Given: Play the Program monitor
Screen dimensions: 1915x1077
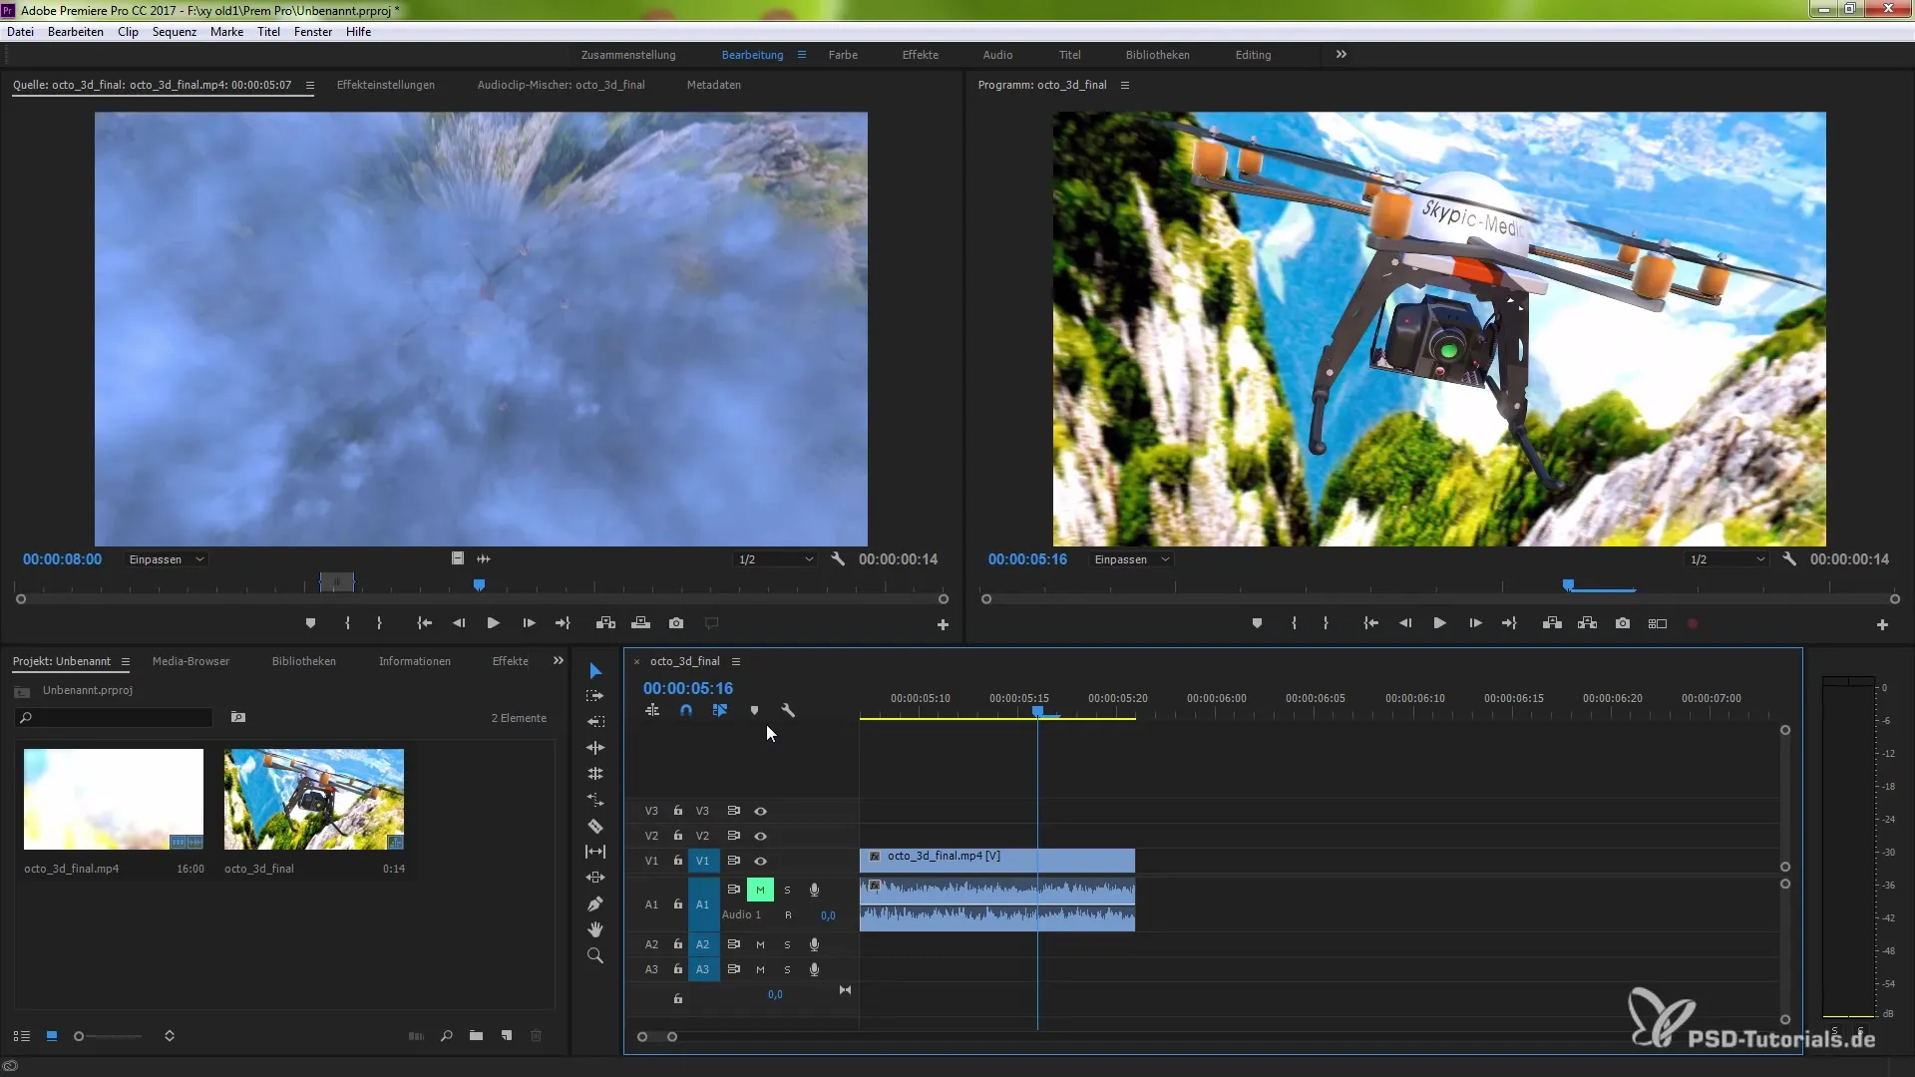Looking at the screenshot, I should [x=1440, y=623].
